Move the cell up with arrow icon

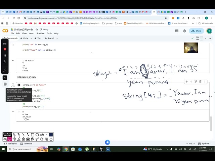pos(187,82)
